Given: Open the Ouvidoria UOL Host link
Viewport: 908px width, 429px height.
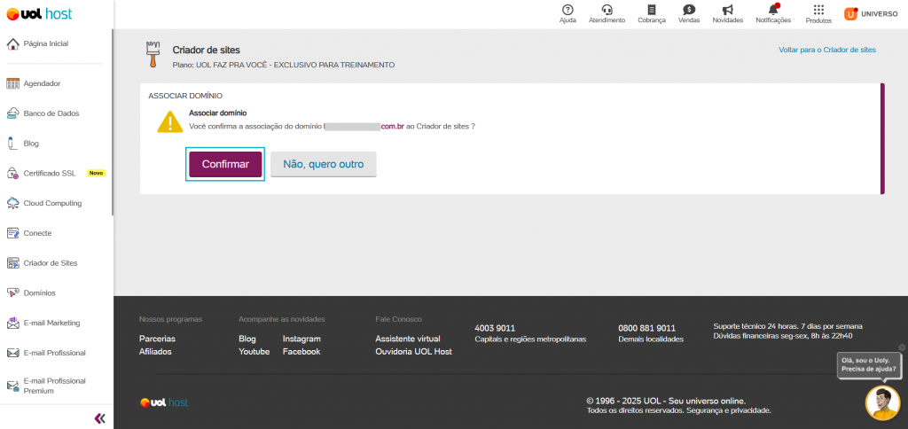Looking at the screenshot, I should point(413,351).
